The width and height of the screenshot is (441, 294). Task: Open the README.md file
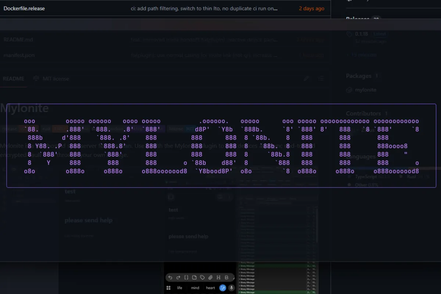tap(18, 39)
